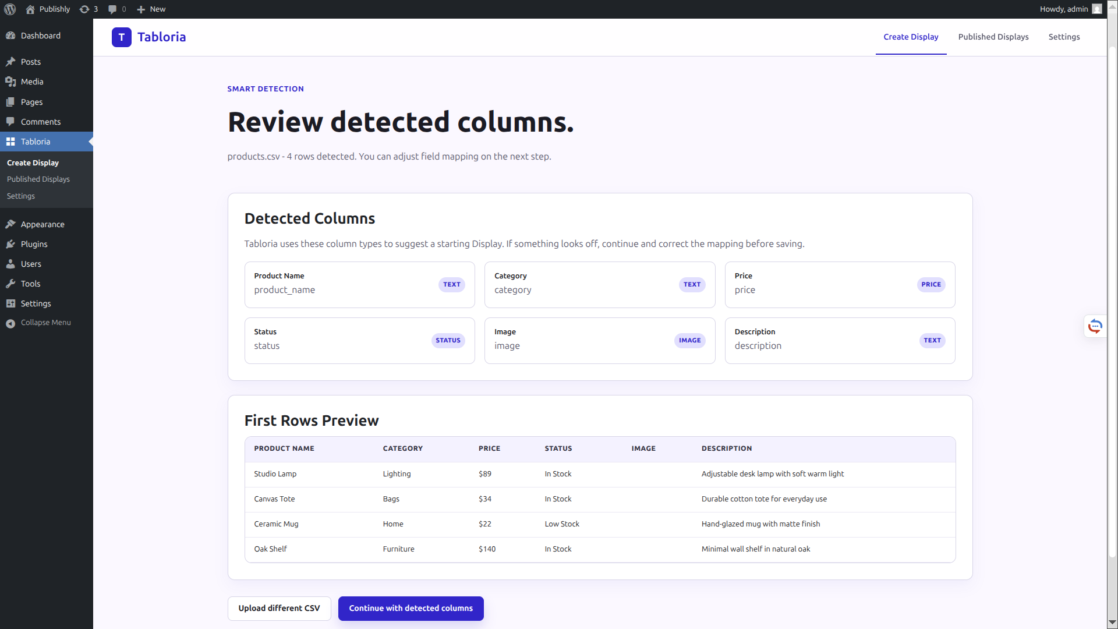Click the Oak Shelf cell
Screen dimensions: 1118x629
(270, 549)
